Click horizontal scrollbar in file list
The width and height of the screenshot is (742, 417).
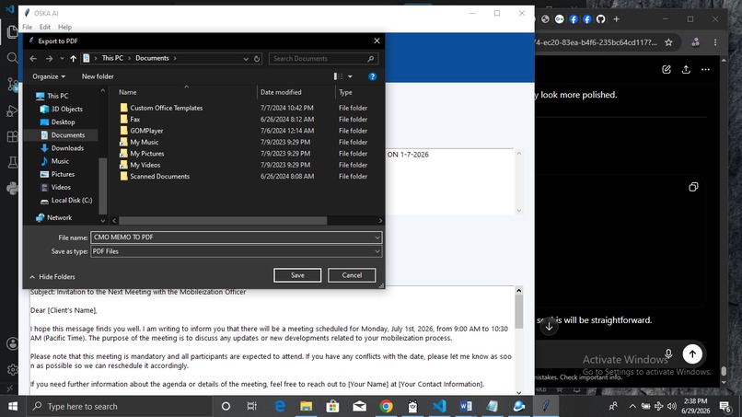pyautogui.click(x=223, y=221)
